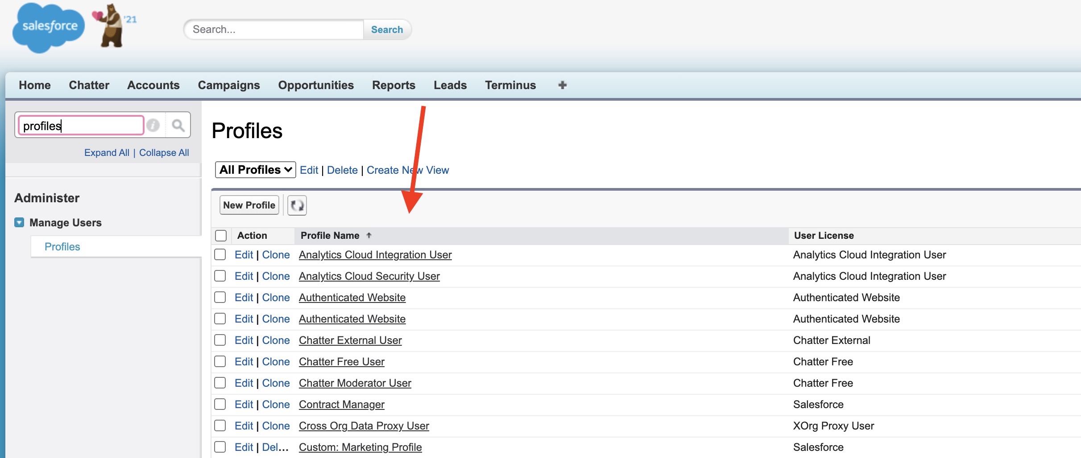1081x458 pixels.
Task: Click the quick find info icon
Action: pos(153,125)
